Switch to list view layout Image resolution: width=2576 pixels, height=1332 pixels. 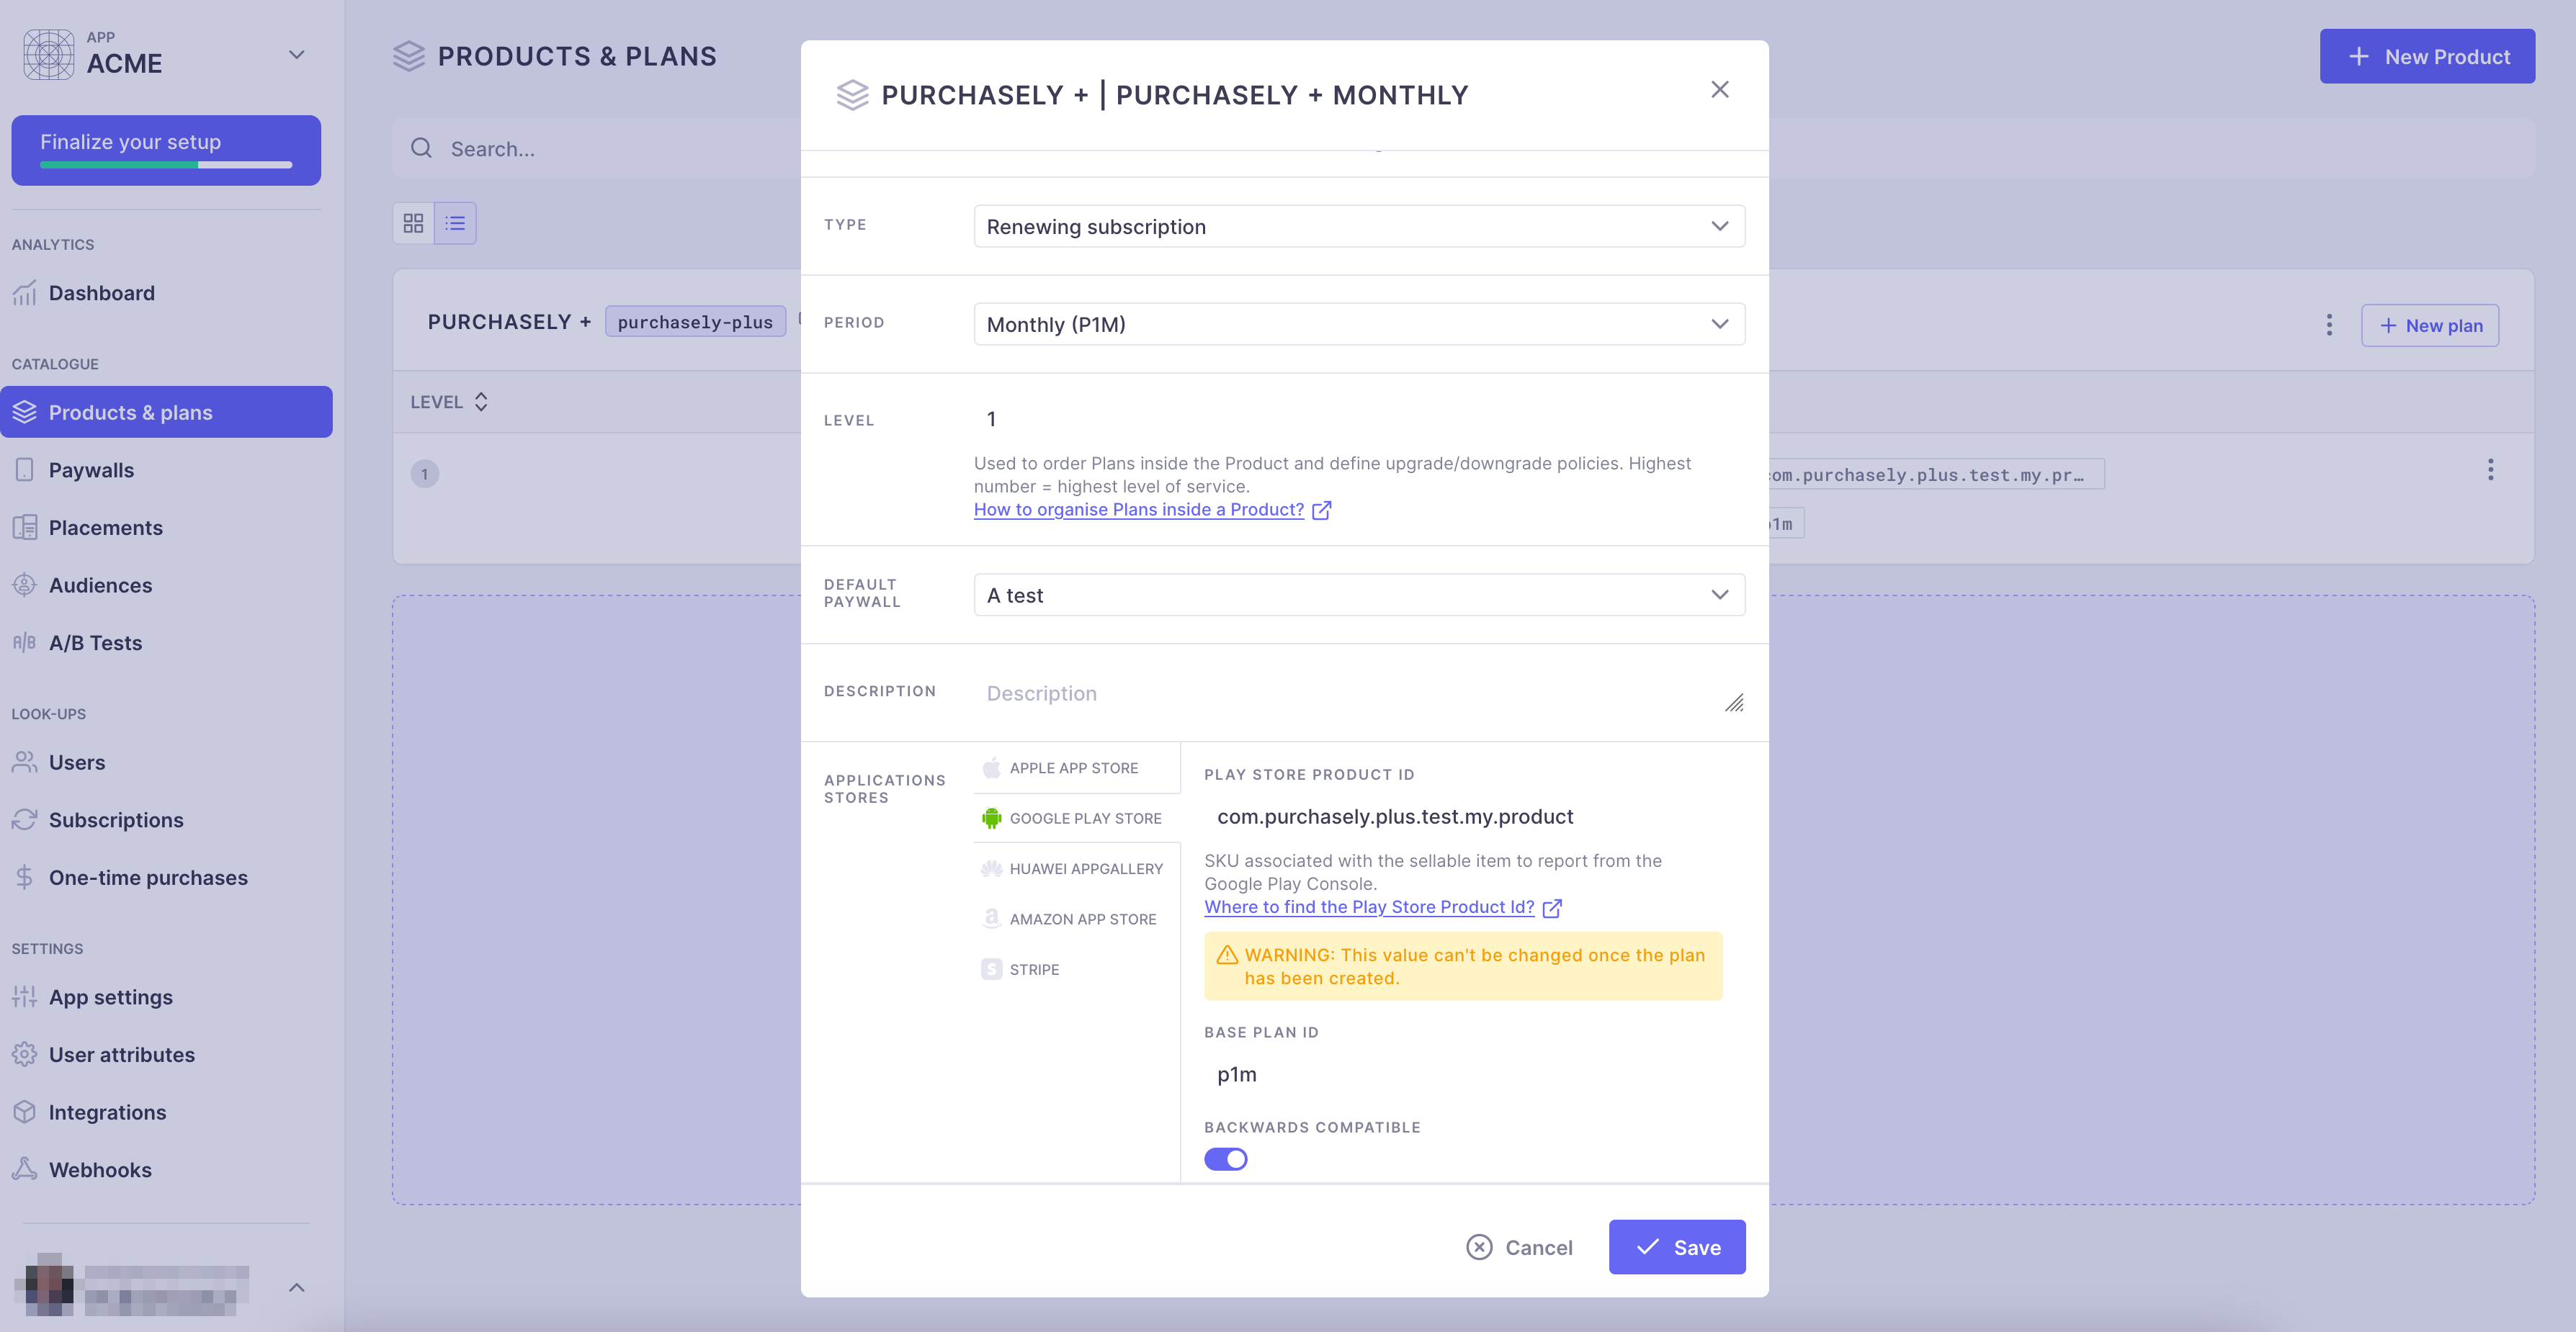(455, 222)
